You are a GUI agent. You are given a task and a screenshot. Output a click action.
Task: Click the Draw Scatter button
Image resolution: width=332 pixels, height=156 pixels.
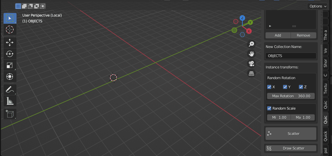coord(291,148)
